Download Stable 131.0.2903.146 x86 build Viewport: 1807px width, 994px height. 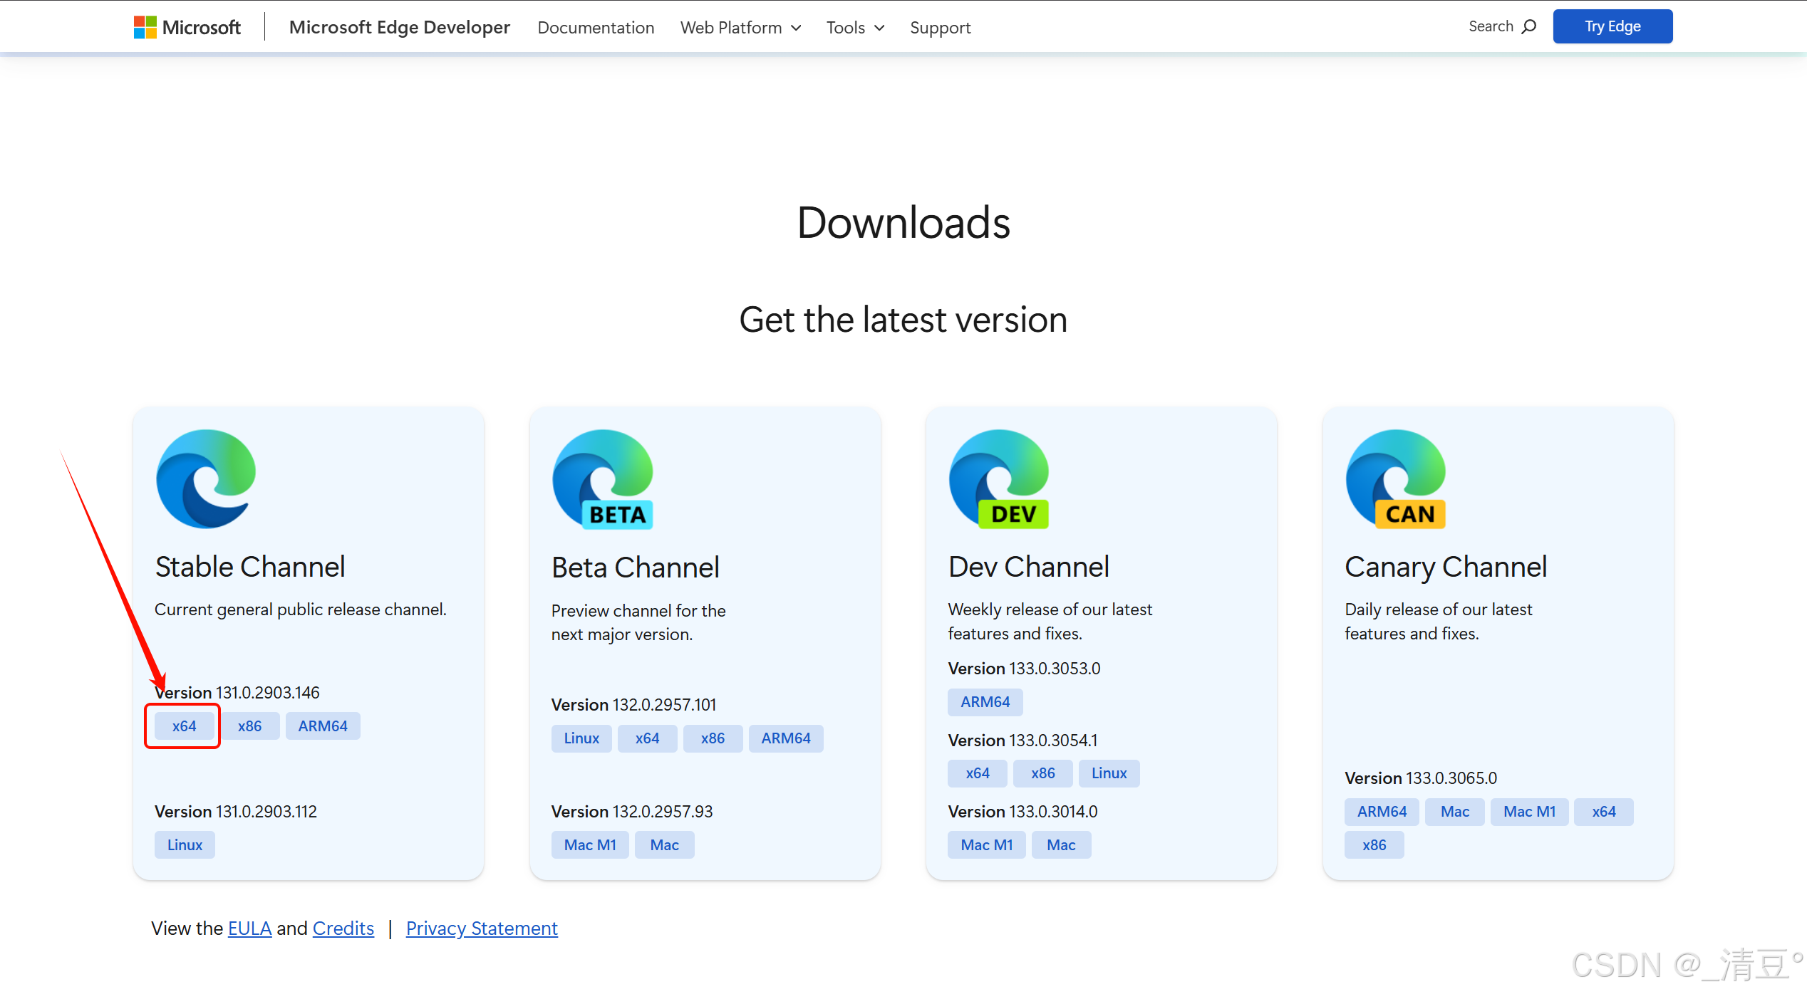249,726
